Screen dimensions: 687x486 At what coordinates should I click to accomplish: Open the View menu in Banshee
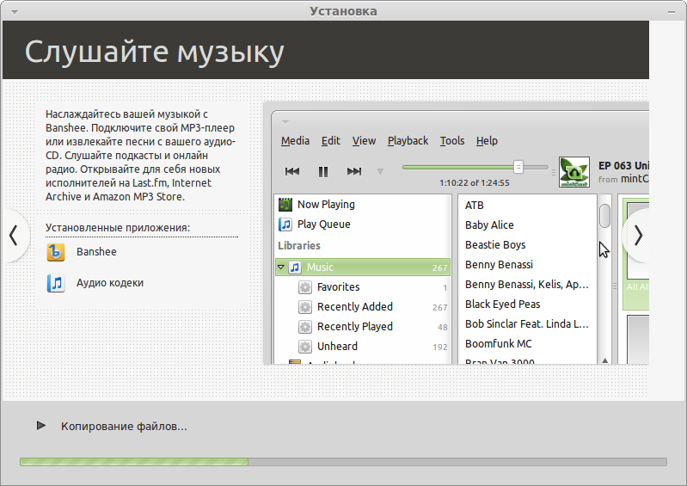(364, 141)
